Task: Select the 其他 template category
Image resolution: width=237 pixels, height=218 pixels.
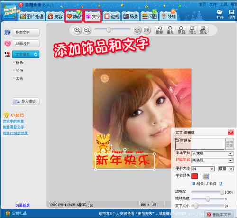Action: [19, 78]
